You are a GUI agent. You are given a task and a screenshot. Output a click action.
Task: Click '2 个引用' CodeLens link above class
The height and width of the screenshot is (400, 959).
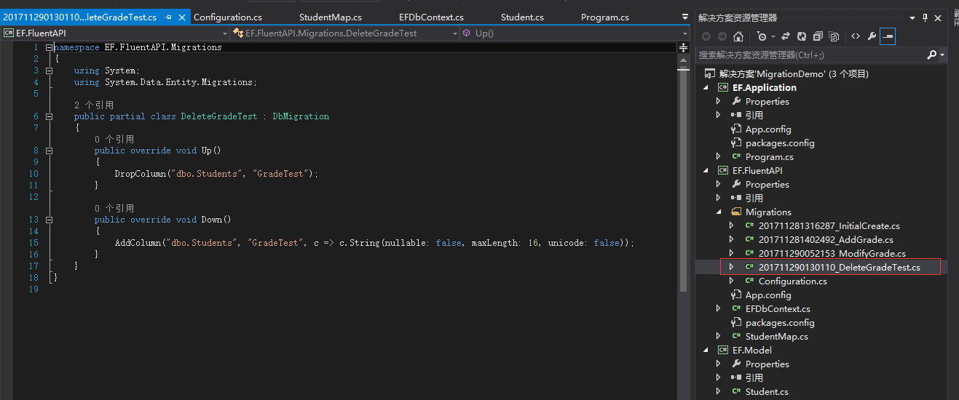93,105
